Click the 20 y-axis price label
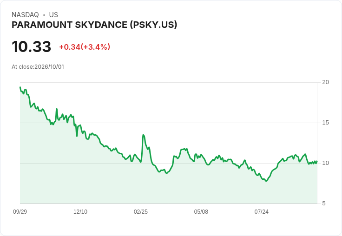 325,82
